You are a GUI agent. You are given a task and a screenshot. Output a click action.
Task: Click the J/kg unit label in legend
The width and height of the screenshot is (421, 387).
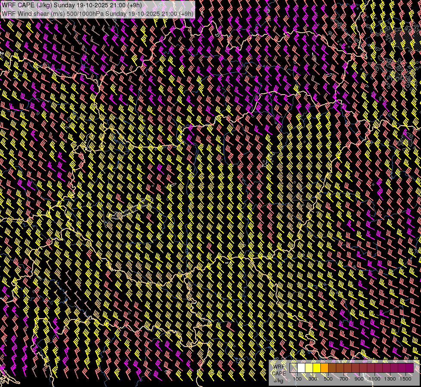click(278, 381)
